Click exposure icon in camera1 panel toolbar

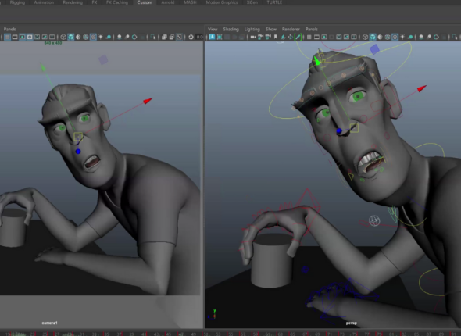point(191,37)
